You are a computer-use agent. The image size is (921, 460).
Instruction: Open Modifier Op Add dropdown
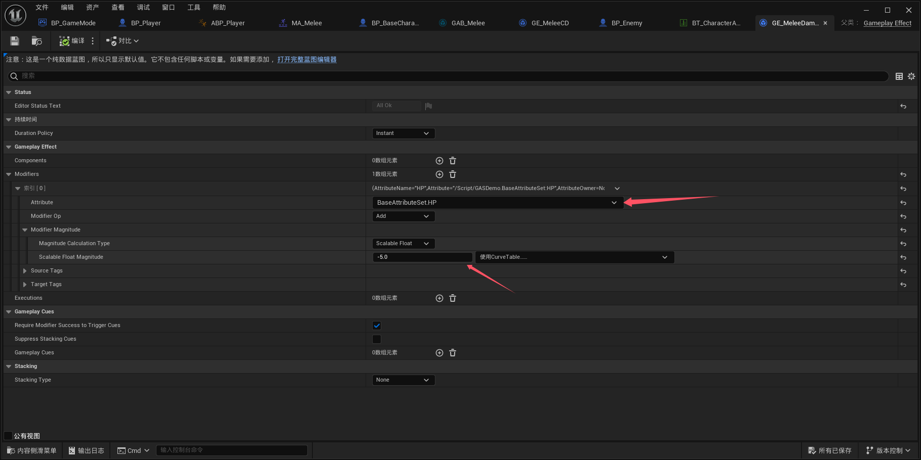[404, 216]
